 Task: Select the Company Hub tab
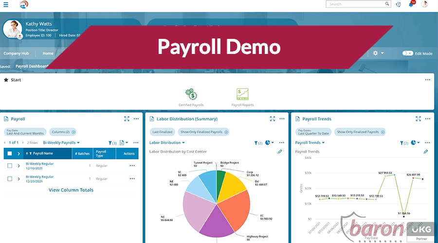coord(16,53)
